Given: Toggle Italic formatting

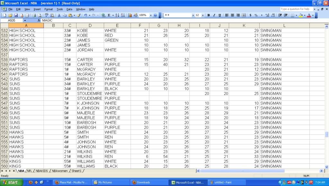Looking at the screenshot, I should (214, 15).
